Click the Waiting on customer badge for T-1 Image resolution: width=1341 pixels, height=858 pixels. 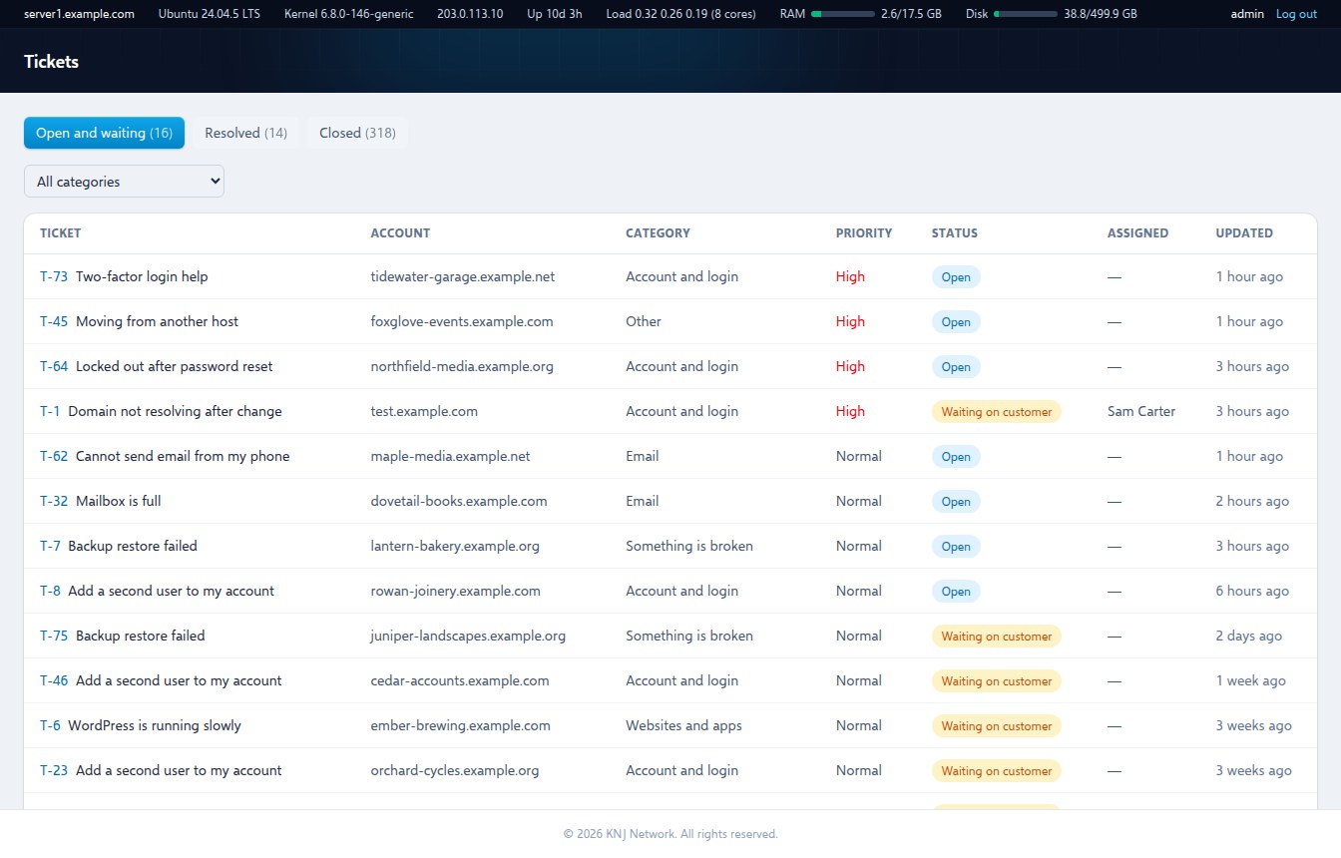[x=996, y=411]
